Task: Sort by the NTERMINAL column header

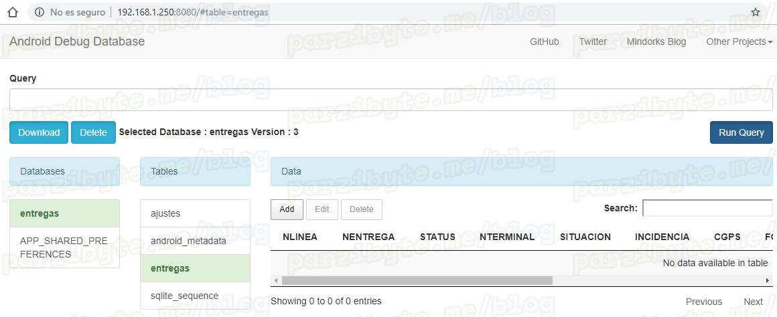Action: (507, 237)
